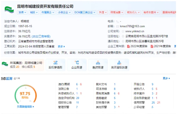Expand the 市属国企 tag dropdown
This screenshot has height=114, width=177.
coord(48,12)
